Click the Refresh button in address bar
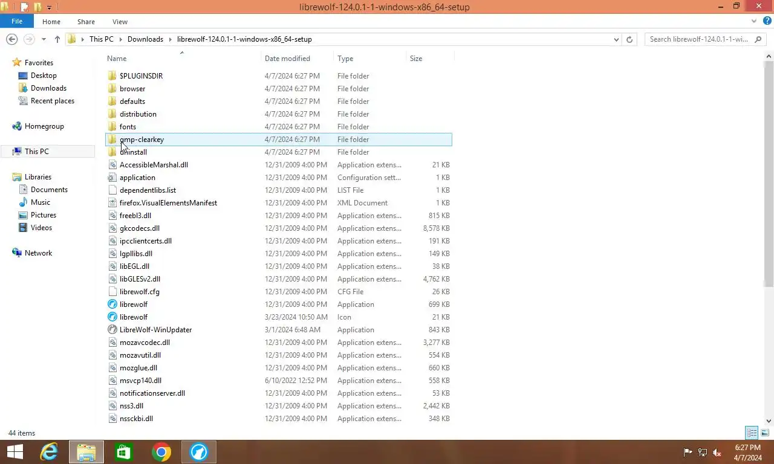Screen dimensions: 774x464 [629, 39]
